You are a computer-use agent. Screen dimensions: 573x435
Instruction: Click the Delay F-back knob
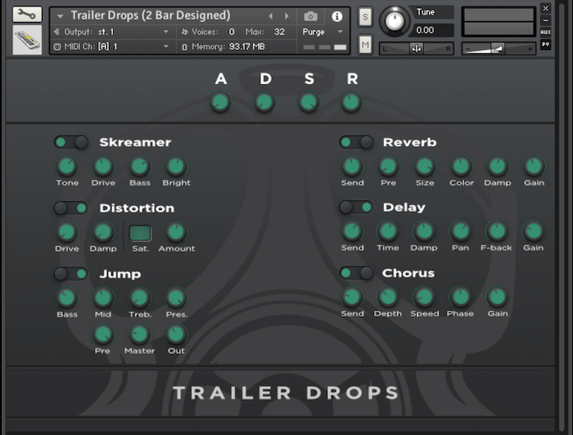[497, 231]
